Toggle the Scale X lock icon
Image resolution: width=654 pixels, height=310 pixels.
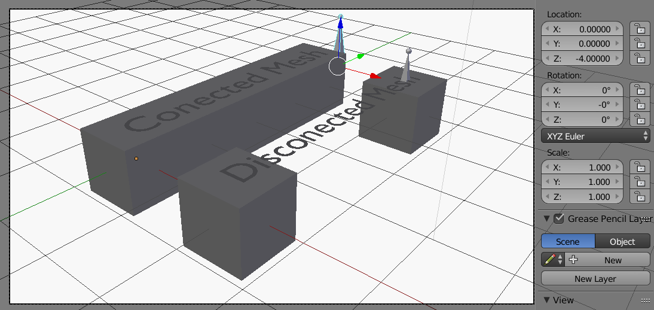(x=639, y=167)
